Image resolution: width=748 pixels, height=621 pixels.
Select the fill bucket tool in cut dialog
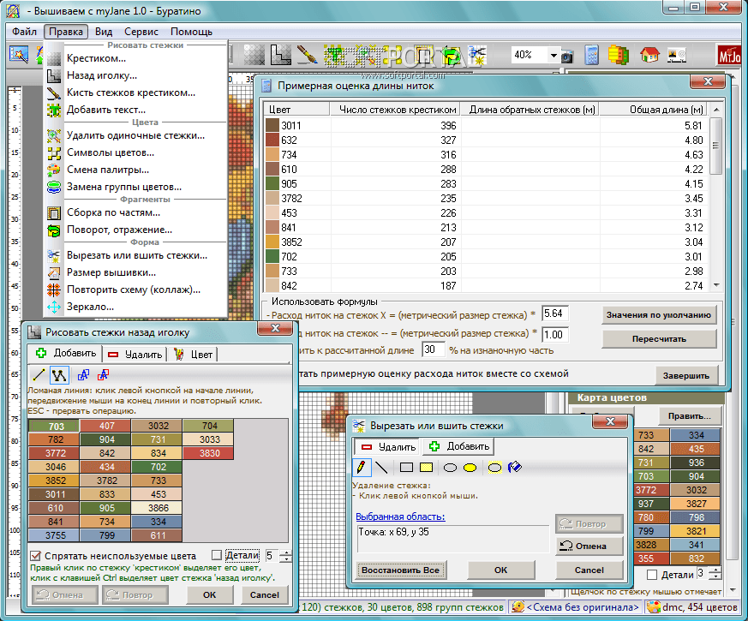[514, 467]
